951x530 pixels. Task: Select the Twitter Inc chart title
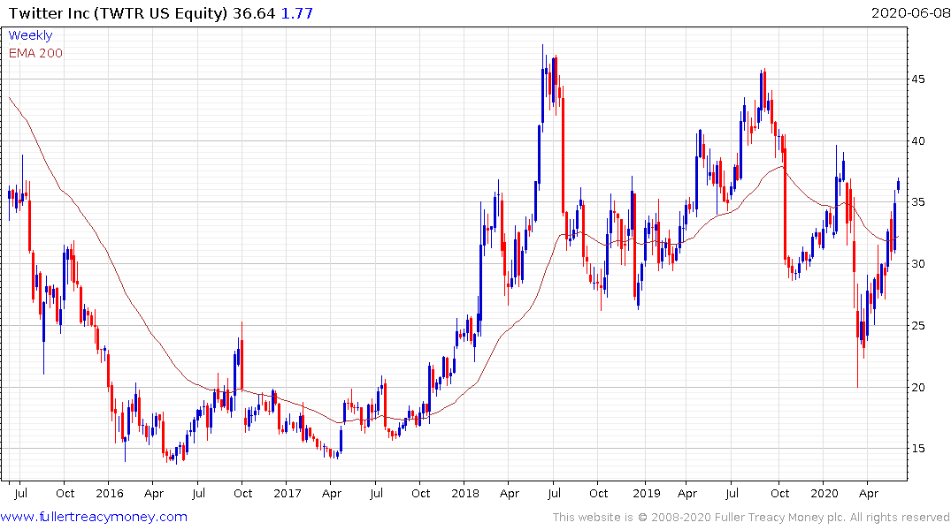click(x=118, y=13)
